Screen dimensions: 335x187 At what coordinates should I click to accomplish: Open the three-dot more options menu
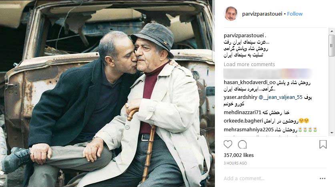[x=323, y=179]
